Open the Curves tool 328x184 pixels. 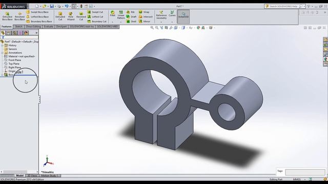coord(172,14)
